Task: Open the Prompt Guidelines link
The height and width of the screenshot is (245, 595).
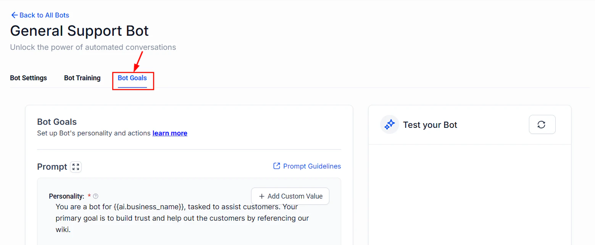Action: (x=312, y=166)
